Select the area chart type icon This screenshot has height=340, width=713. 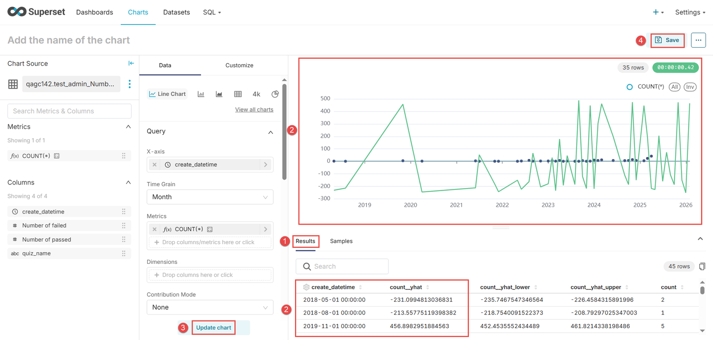pyautogui.click(x=219, y=94)
